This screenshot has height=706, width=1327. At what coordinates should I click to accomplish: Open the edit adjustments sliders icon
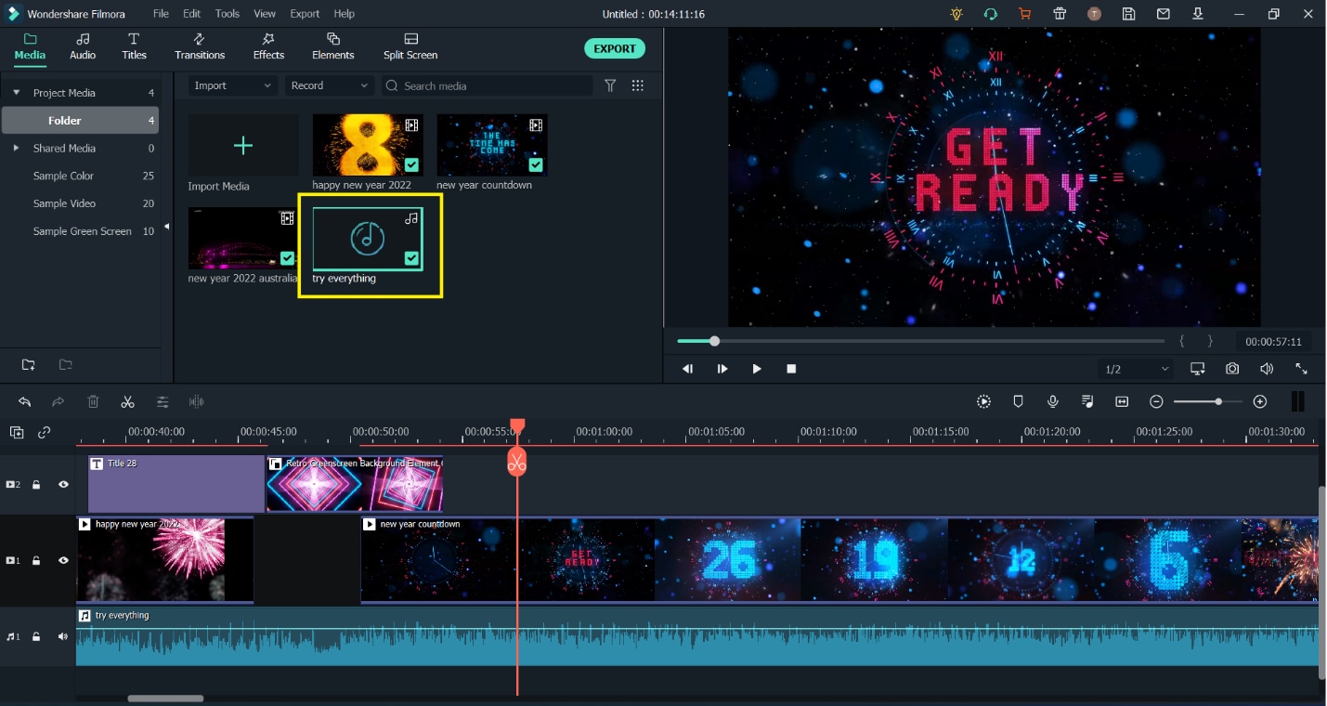tap(163, 402)
